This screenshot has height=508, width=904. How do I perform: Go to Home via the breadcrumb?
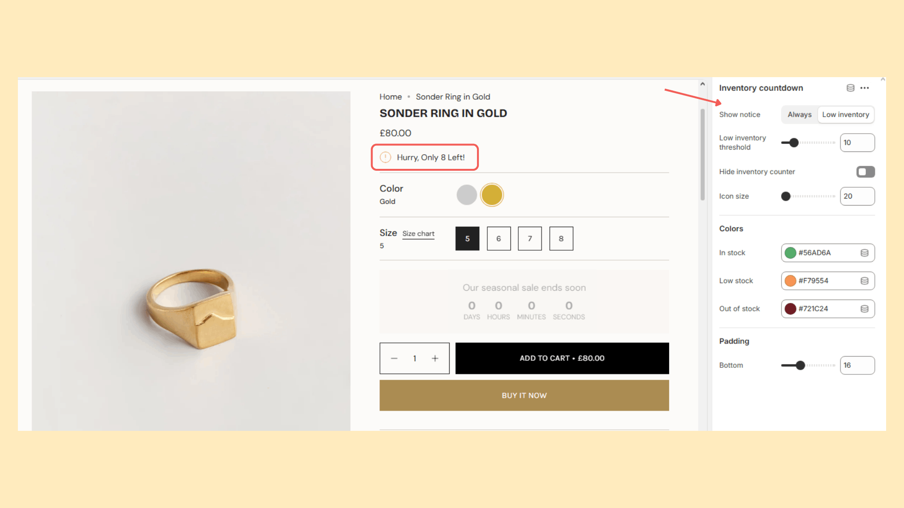pyautogui.click(x=390, y=96)
